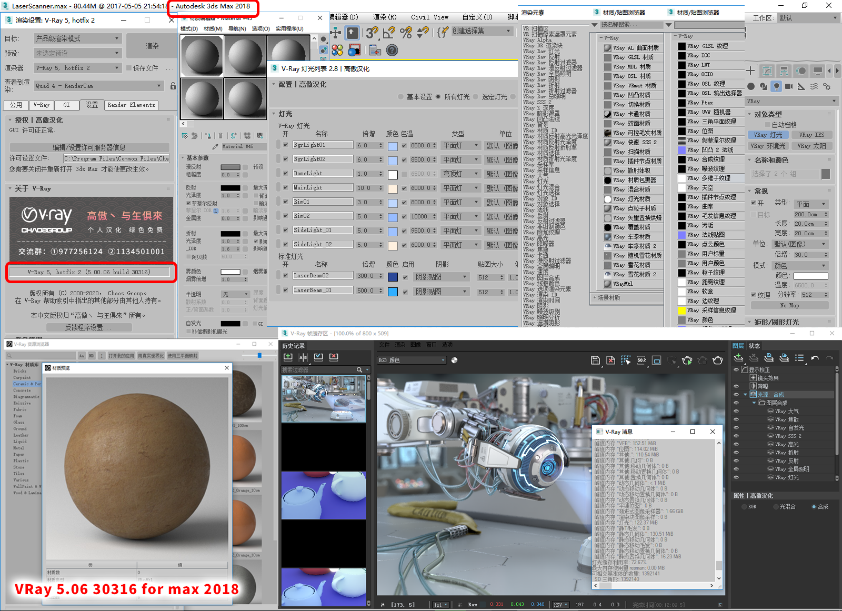Select basic settings radio button
Image resolution: width=842 pixels, height=611 pixels.
point(401,97)
